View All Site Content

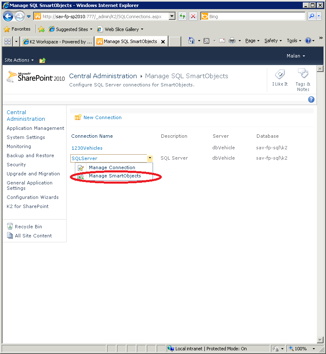(x=29, y=236)
